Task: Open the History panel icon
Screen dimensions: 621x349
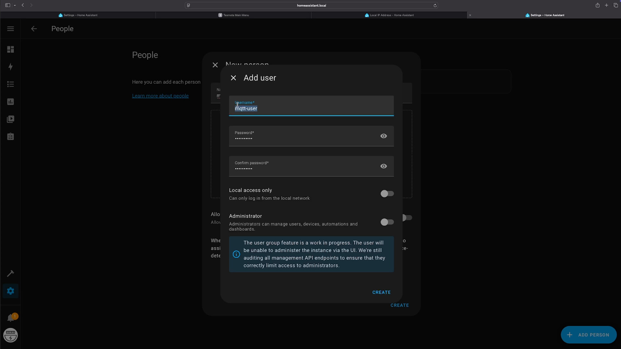Action: tap(10, 102)
